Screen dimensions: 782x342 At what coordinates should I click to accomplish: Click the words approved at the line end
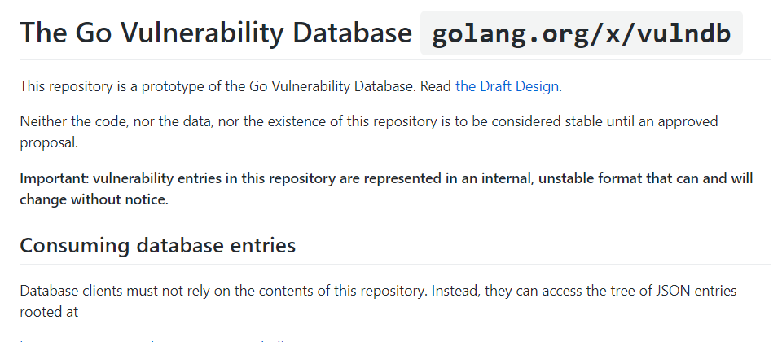688,121
